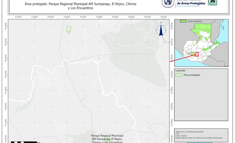235x143 pixels.
Task: Click the map title 'Área protegida: Parque Regional Municipal'
Action: pyautogui.click(x=80, y=4)
